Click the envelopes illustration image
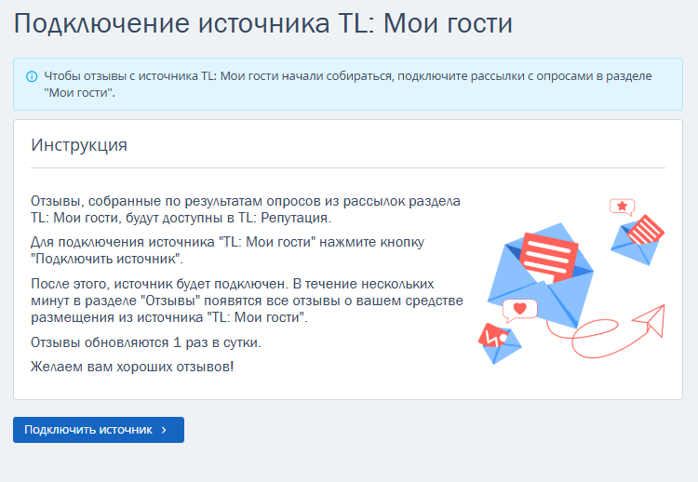 (x=571, y=281)
